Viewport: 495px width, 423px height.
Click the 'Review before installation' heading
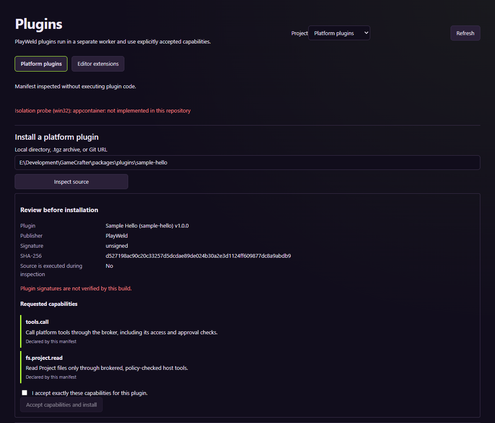[x=59, y=210]
